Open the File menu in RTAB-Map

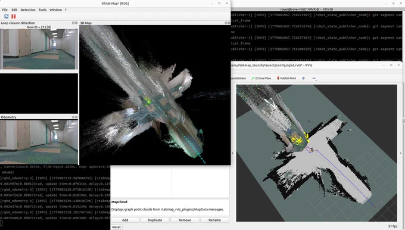point(5,10)
